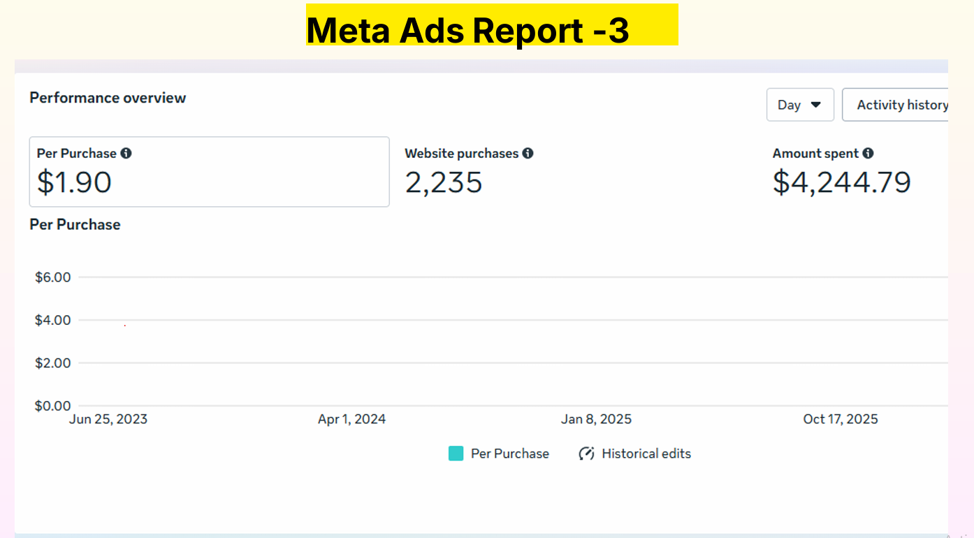Viewport: 974px width, 538px height.
Task: Click the Per Purchase chart title
Action: (75, 225)
